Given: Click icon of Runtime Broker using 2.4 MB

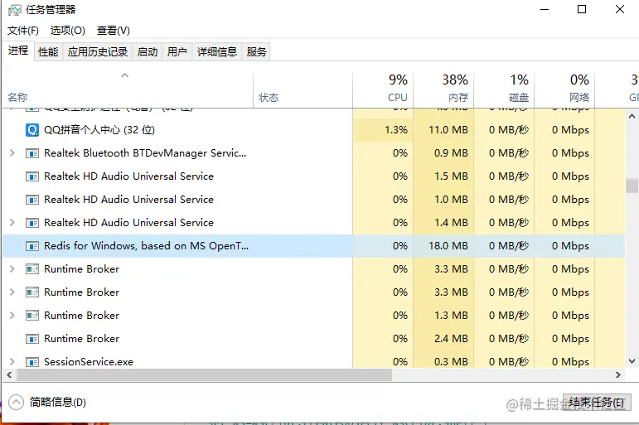Looking at the screenshot, I should pyautogui.click(x=31, y=339).
